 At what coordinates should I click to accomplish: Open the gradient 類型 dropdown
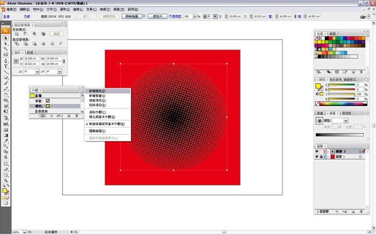(345, 120)
